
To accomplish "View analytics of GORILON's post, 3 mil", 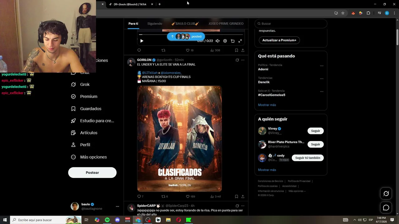I will tap(216, 197).
